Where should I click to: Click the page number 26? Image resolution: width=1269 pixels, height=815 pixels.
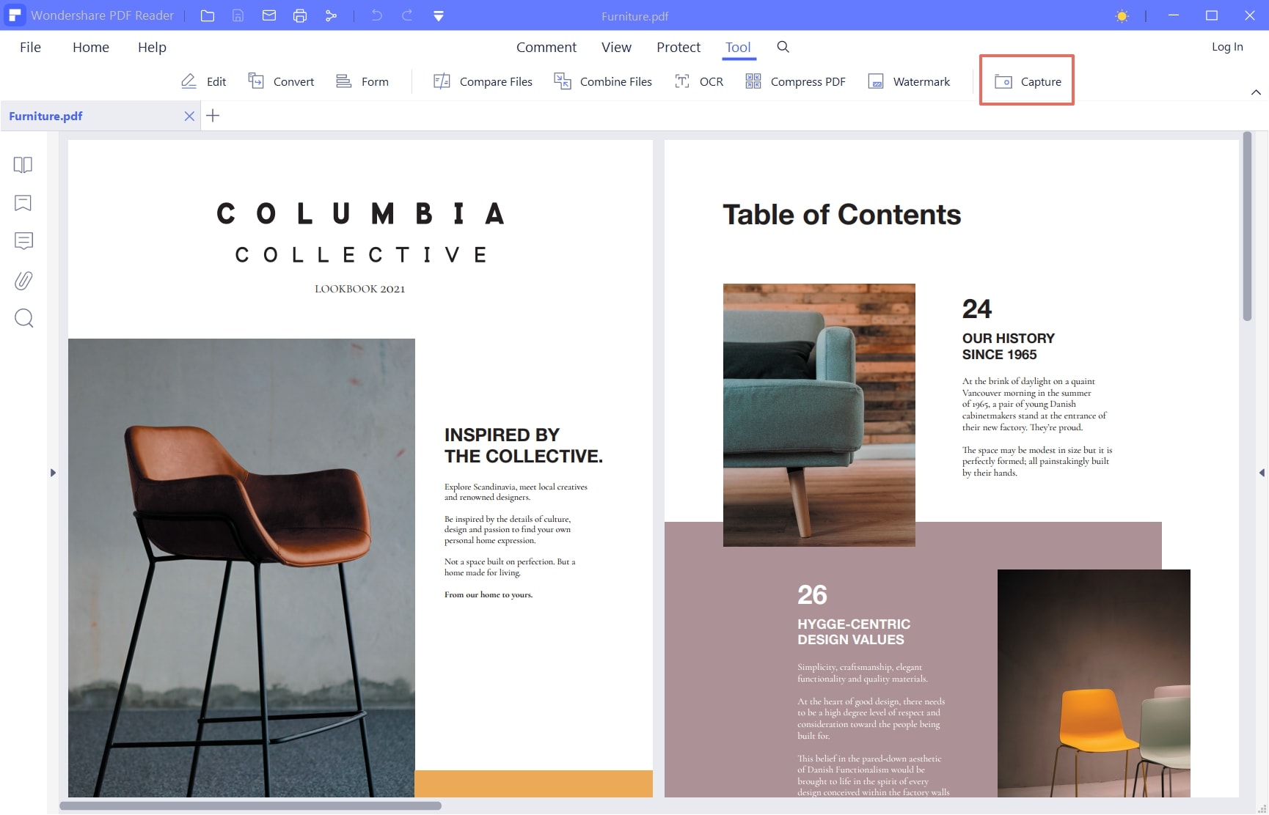(x=812, y=594)
